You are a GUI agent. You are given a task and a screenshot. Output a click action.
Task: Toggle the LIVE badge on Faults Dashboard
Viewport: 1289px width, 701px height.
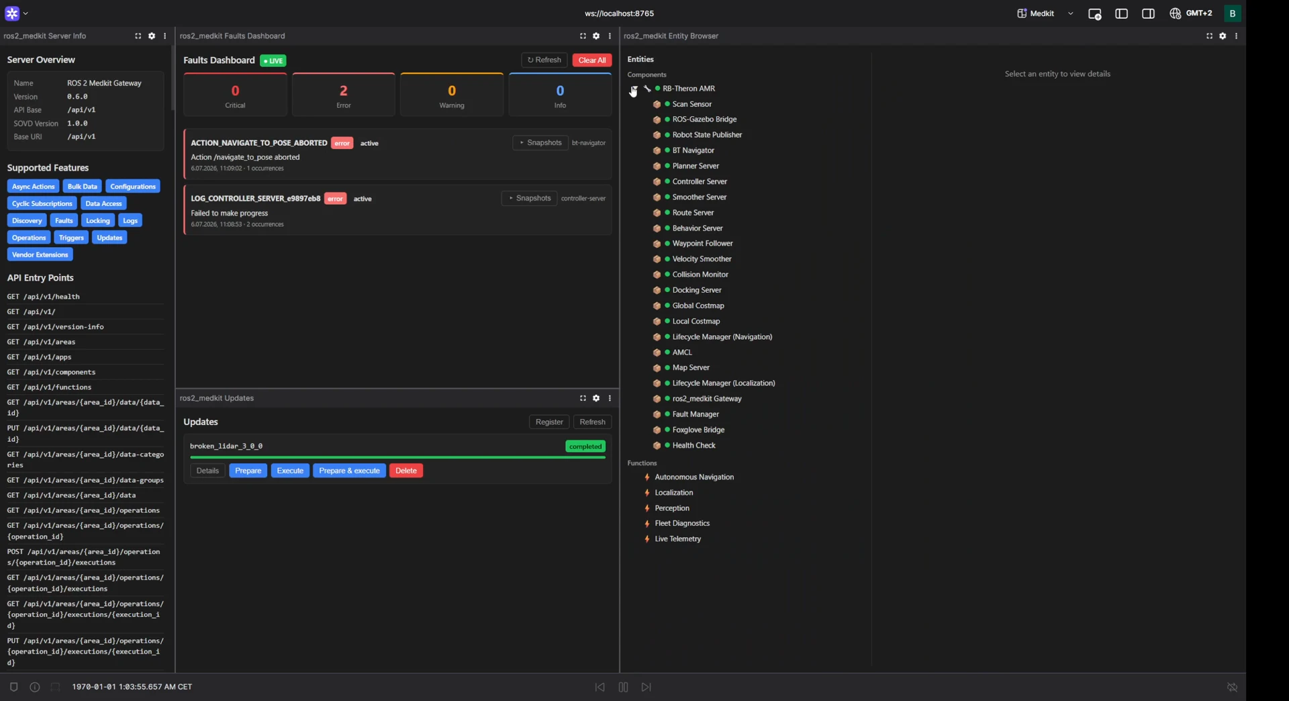coord(273,60)
